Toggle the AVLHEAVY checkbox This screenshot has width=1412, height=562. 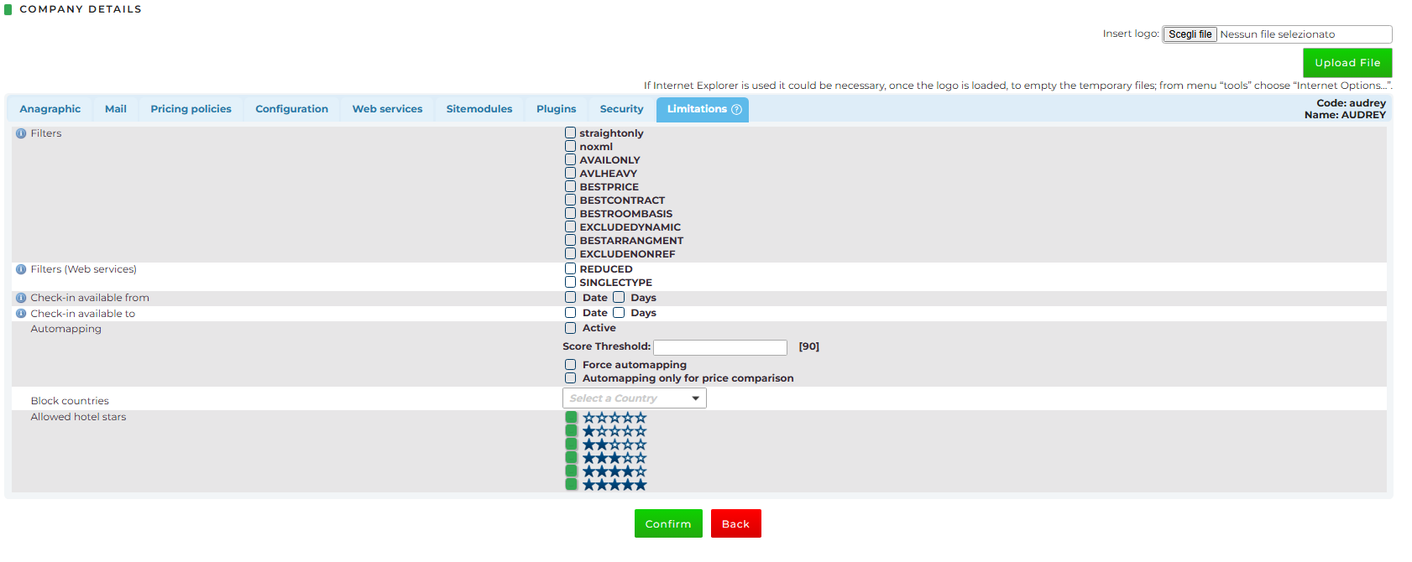tap(571, 173)
